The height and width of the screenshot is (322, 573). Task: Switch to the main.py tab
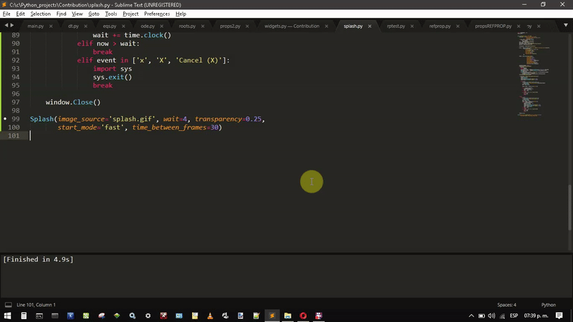tap(35, 26)
